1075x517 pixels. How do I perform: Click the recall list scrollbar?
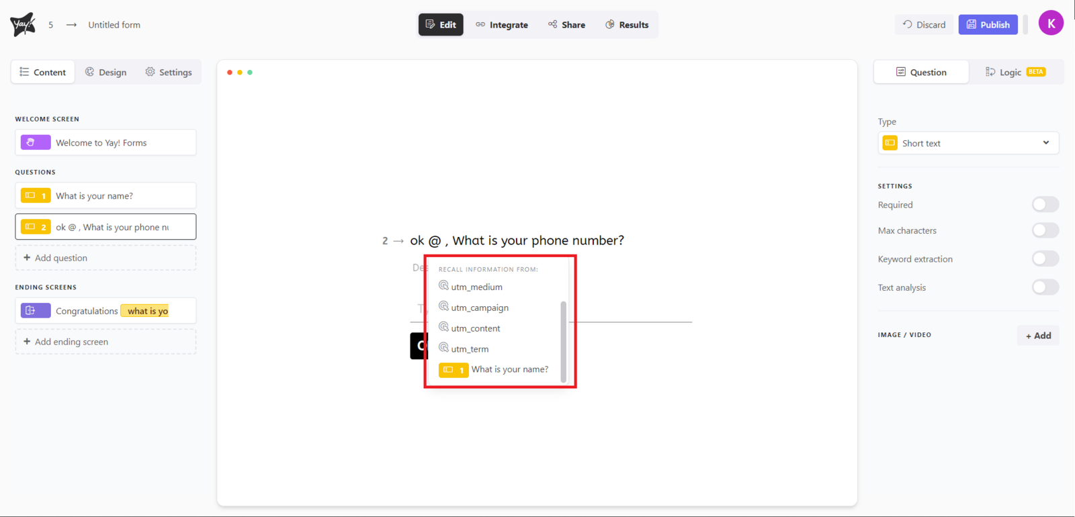coord(563,341)
